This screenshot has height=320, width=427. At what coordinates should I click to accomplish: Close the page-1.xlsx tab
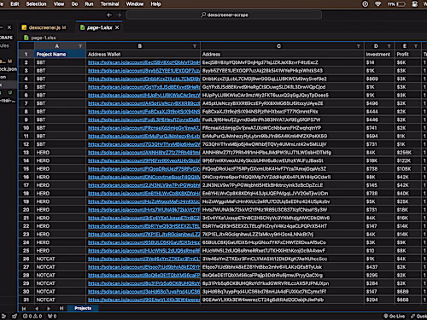click(x=117, y=27)
